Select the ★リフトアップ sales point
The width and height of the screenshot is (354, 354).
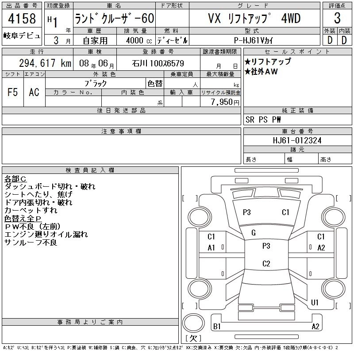(x=268, y=62)
